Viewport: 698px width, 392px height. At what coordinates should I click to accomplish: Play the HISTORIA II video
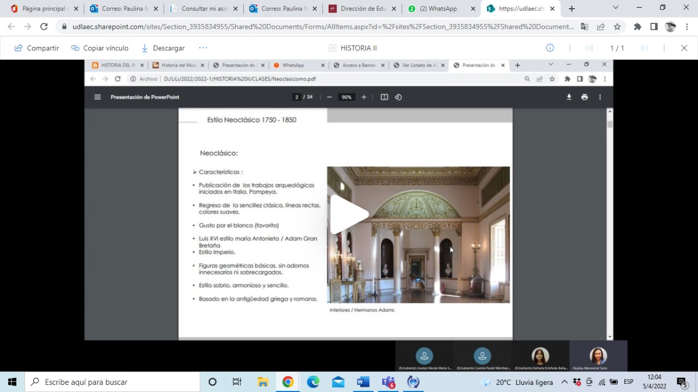click(349, 214)
